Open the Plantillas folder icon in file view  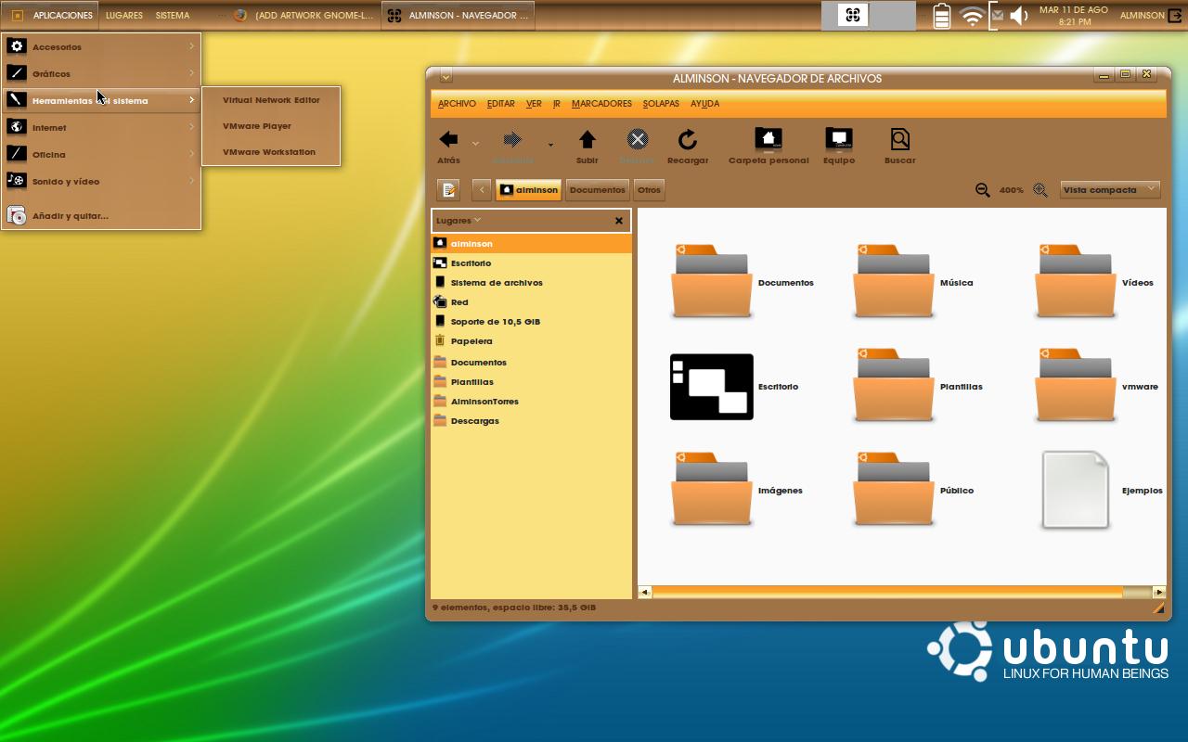click(x=894, y=386)
